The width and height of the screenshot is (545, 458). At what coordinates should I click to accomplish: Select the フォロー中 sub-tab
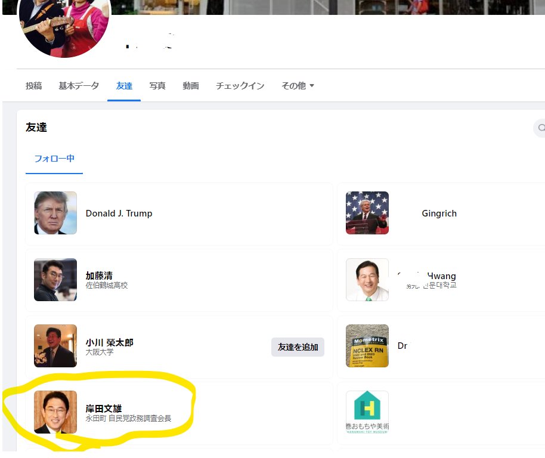tap(54, 159)
